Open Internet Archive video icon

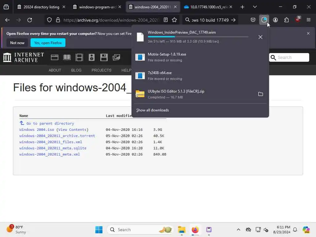click(x=79, y=57)
